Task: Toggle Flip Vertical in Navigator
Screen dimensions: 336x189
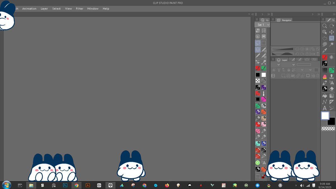Action: (x=318, y=54)
